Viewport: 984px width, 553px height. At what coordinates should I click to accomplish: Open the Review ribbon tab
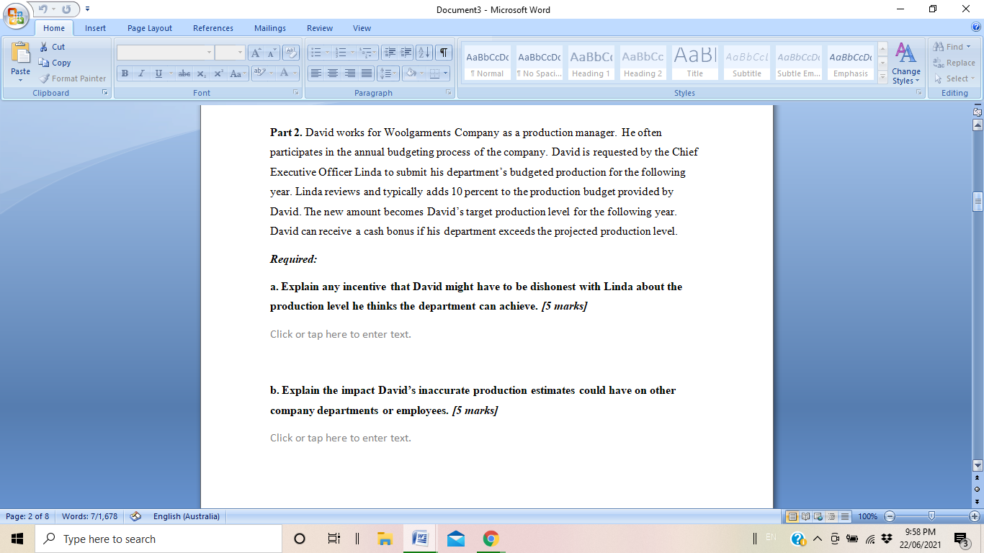tap(319, 27)
